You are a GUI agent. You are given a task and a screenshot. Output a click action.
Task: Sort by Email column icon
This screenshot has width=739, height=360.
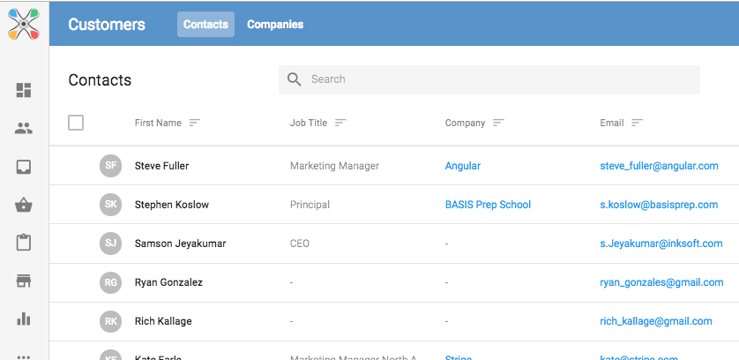[x=638, y=123]
